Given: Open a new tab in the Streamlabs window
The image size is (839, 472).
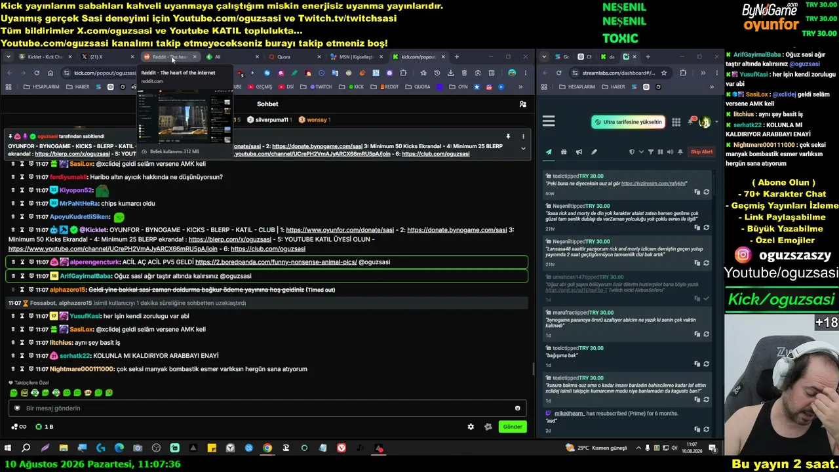Looking at the screenshot, I should point(648,57).
